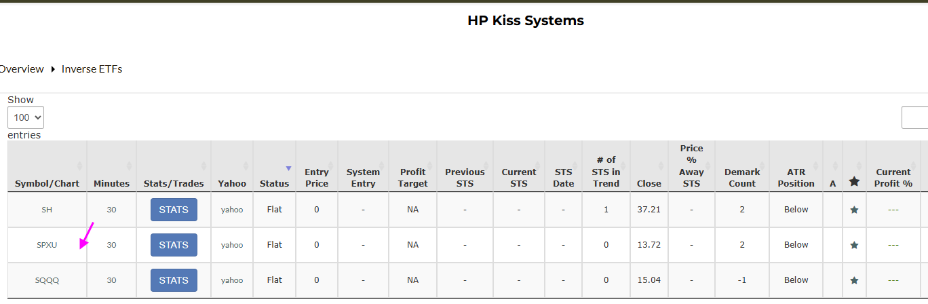Open the Show entries dropdown

point(26,117)
